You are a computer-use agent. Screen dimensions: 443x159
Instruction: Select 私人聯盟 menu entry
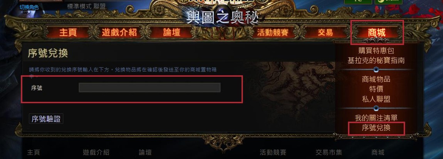pos(376,99)
